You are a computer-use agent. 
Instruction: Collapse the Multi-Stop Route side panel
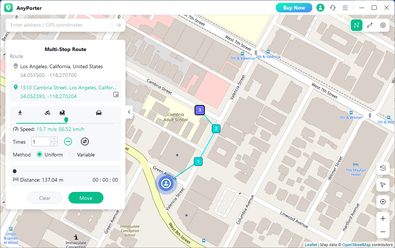pos(129,112)
